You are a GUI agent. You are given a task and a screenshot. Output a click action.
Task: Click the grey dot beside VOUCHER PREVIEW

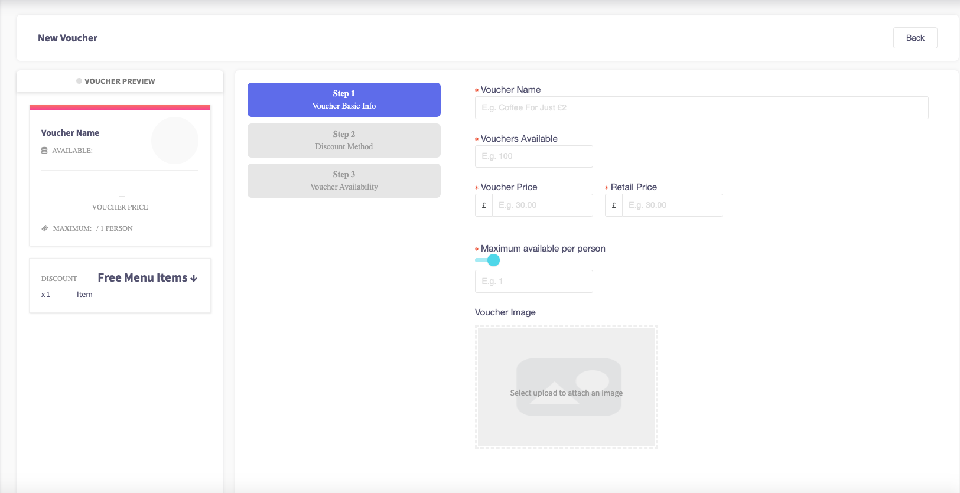[79, 81]
